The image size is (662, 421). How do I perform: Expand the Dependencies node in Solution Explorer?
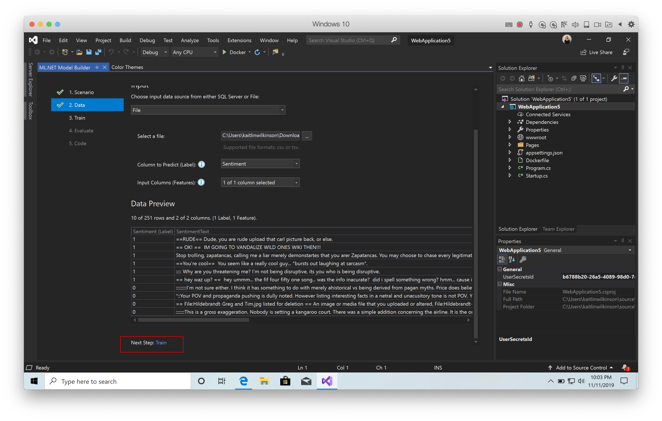(x=510, y=122)
